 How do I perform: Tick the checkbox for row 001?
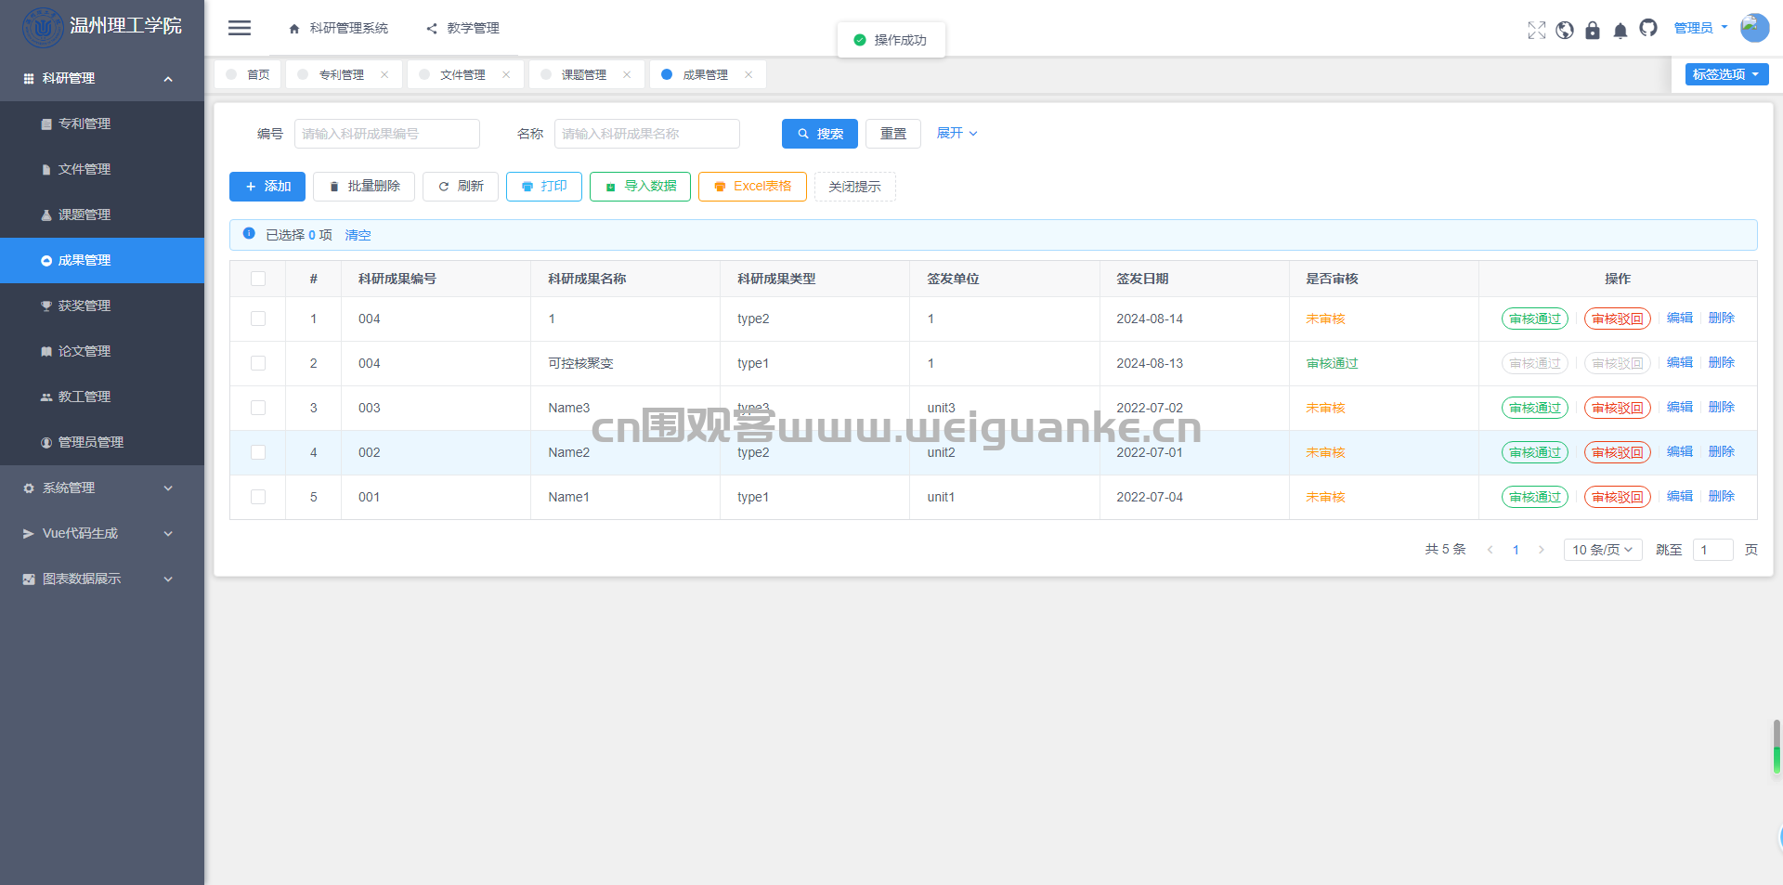coord(258,497)
